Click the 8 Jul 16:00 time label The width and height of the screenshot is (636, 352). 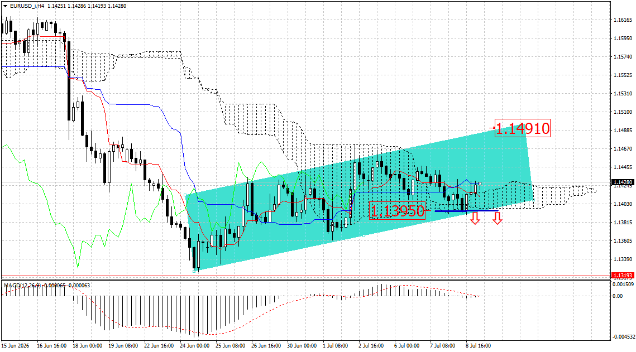pyautogui.click(x=478, y=346)
